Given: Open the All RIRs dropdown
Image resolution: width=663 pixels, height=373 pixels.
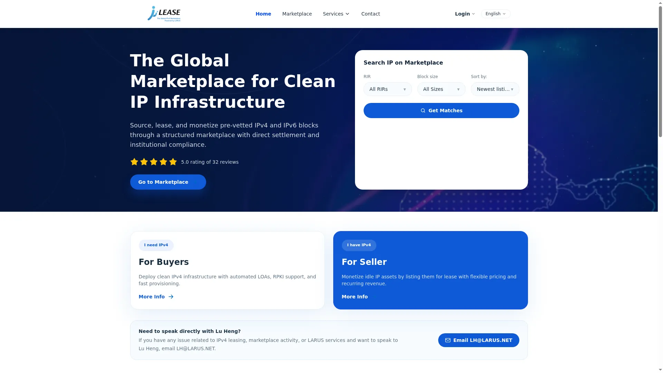Looking at the screenshot, I should click(387, 89).
